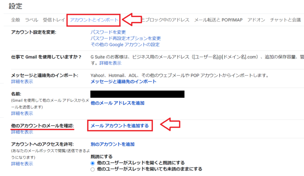Open メール転送と POP/IMAP tab
The image size is (304, 176).
click(218, 20)
